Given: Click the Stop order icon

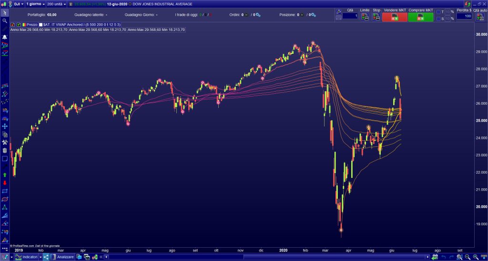Looking at the screenshot, I should [x=376, y=17].
